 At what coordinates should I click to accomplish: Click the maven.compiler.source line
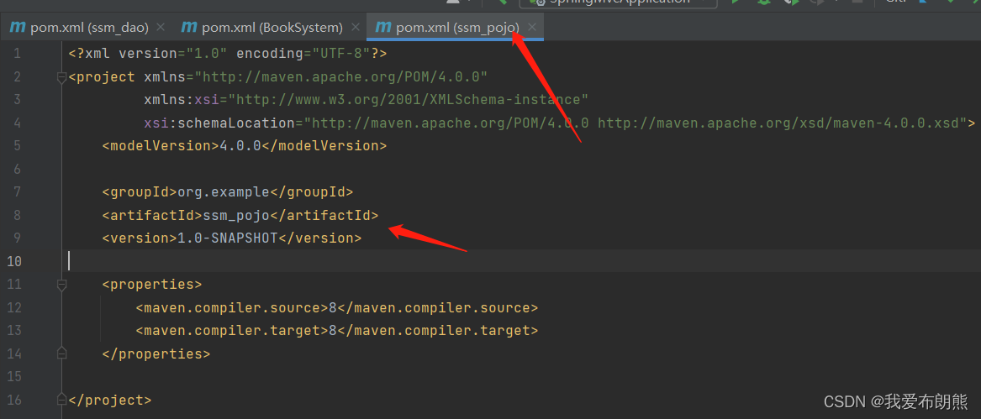click(x=336, y=307)
